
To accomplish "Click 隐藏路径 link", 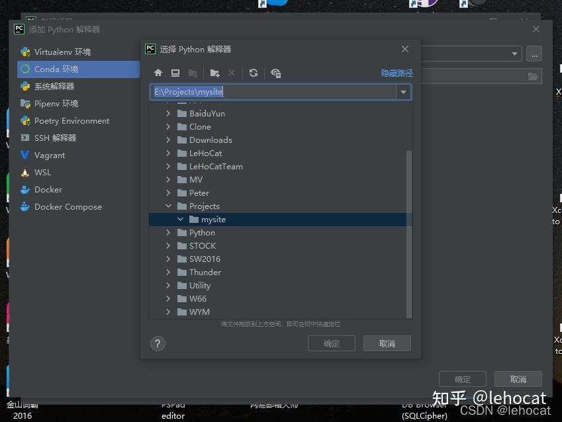I will (x=397, y=73).
